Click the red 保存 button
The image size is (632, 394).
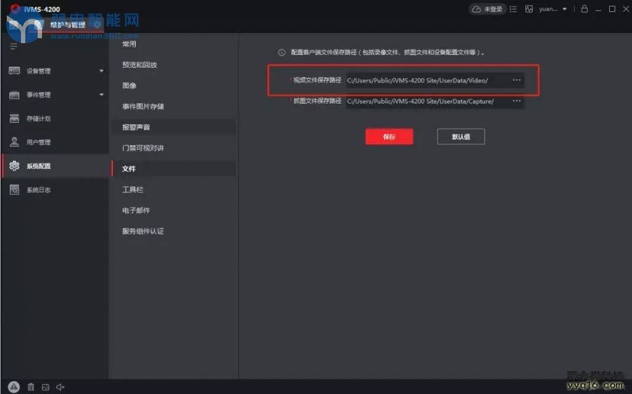coord(389,137)
